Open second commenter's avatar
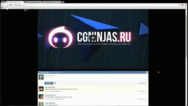The height and width of the screenshot is (106, 188). click(41, 97)
